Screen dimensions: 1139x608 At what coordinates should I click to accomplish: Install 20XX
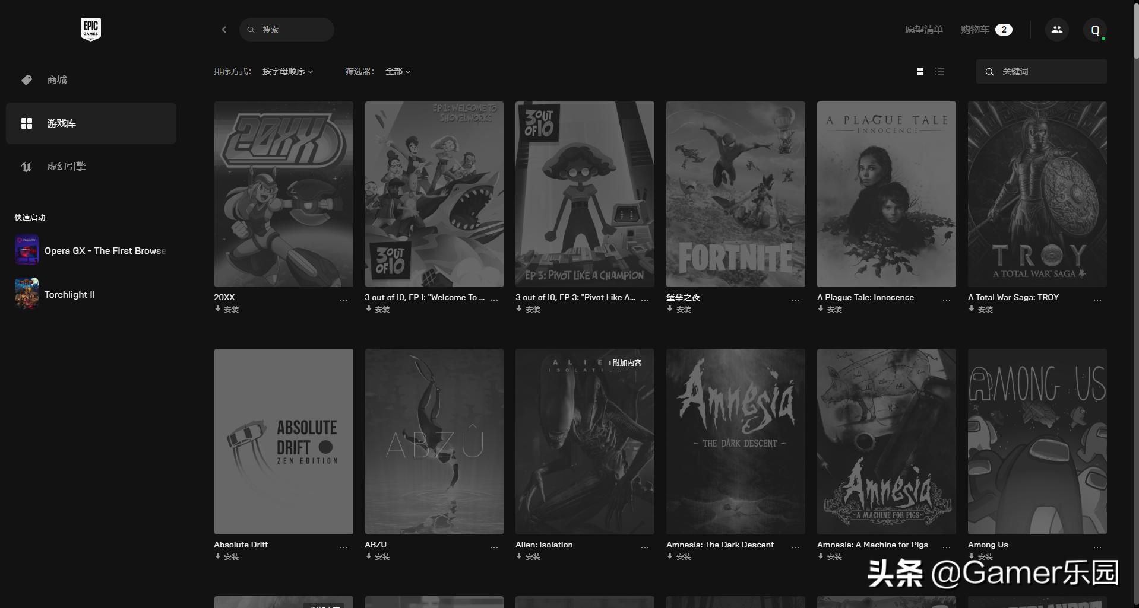pyautogui.click(x=227, y=309)
